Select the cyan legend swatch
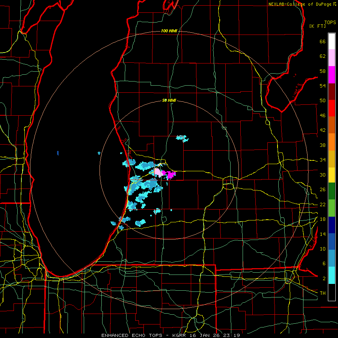338x338 pixels. coord(332,275)
